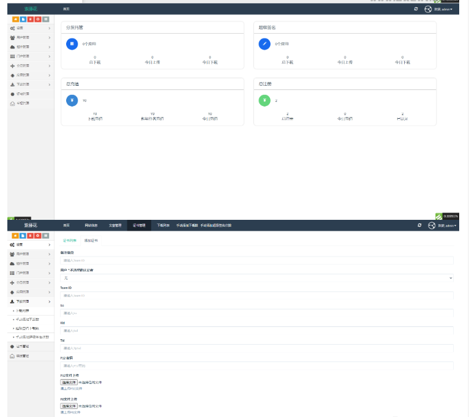Click the cloud icon in the dashboard sidebar
The height and width of the screenshot is (417, 469).
click(x=12, y=47)
